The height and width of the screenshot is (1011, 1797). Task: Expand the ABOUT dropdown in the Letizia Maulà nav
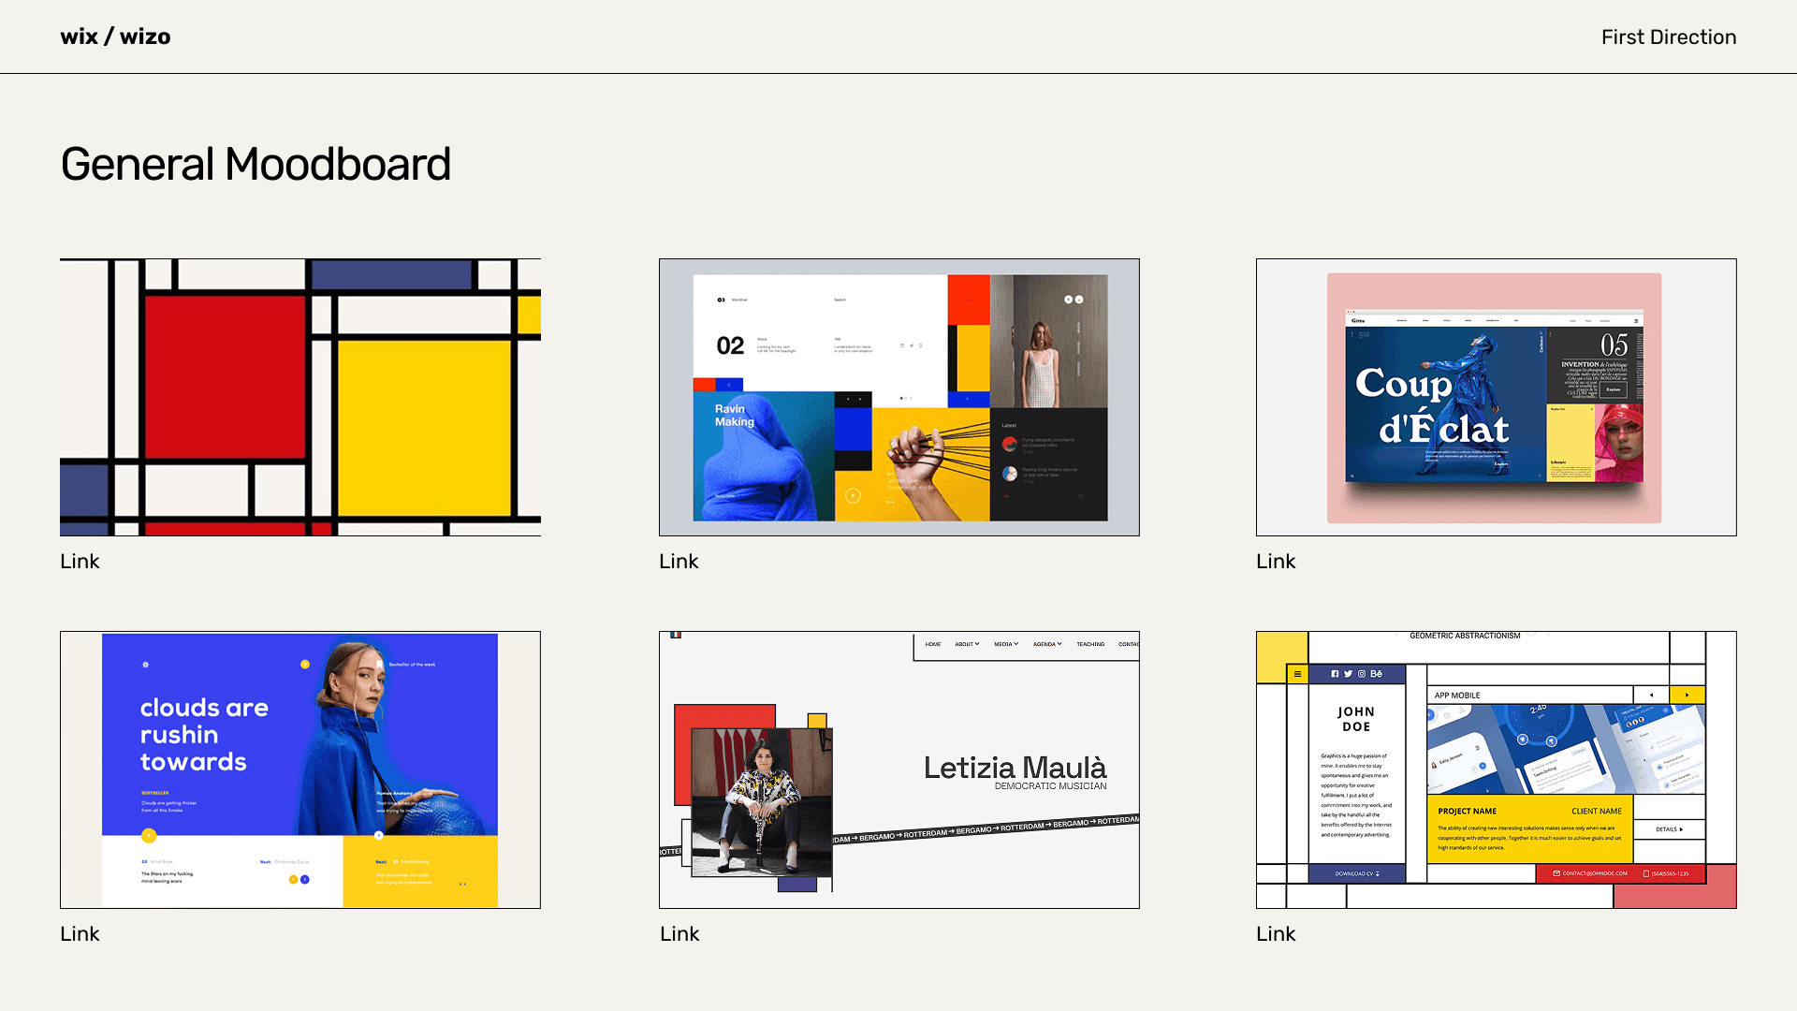[967, 644]
